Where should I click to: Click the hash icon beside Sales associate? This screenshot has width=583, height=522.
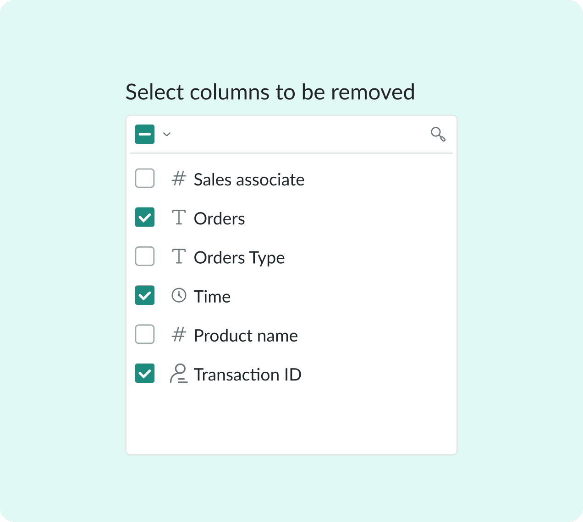click(x=179, y=179)
